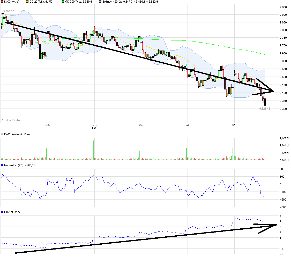Click the 9.400 price axis value
Viewport: 291px width, 257px height.
point(283,93)
